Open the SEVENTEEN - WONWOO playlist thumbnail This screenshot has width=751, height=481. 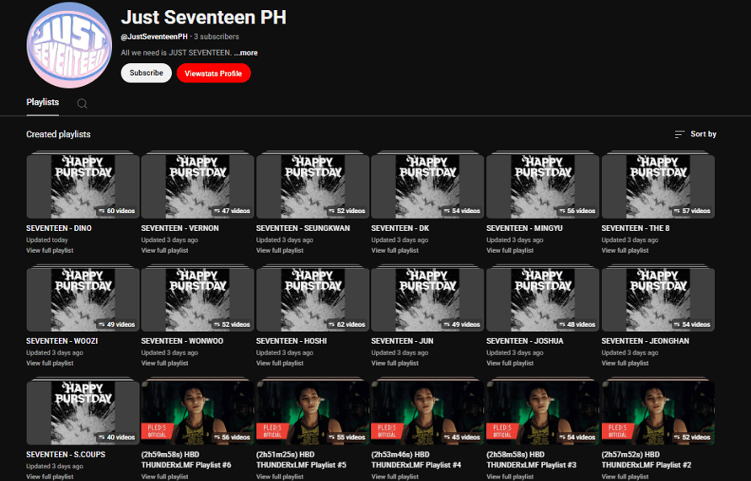(198, 300)
